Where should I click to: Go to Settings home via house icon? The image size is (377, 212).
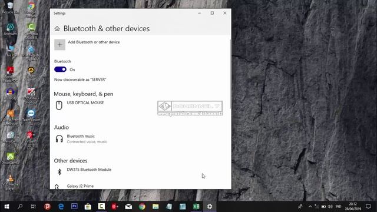click(57, 29)
